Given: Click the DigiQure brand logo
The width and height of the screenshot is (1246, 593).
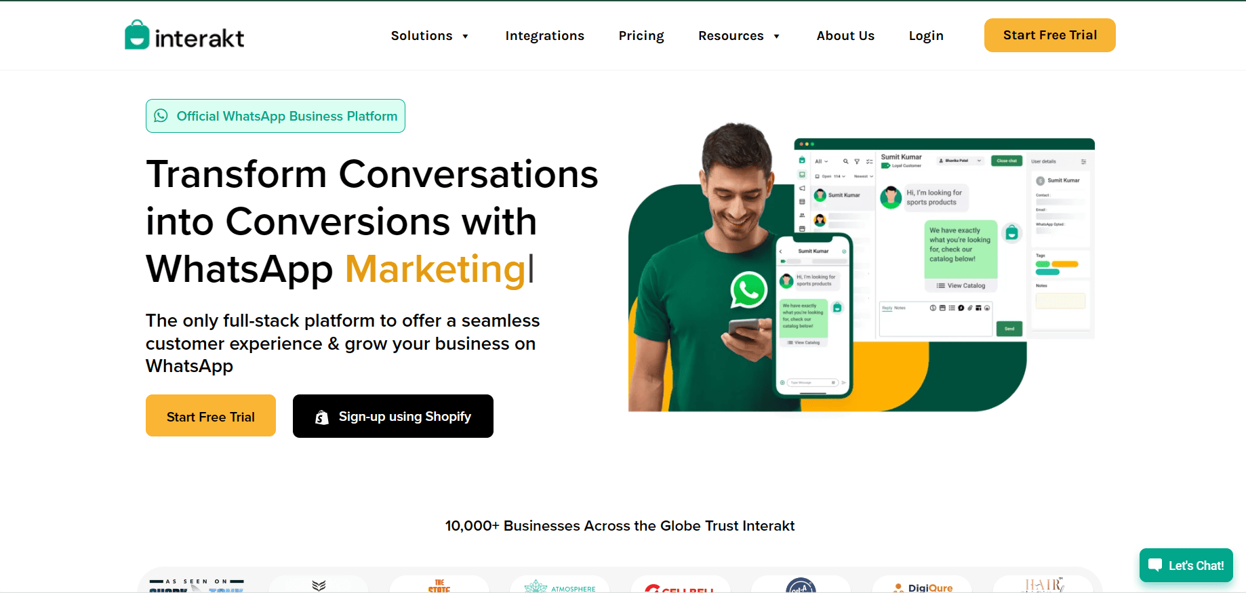Looking at the screenshot, I should (x=923, y=587).
